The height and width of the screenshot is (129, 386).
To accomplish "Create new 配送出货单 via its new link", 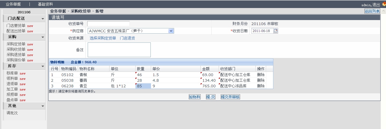I will [x=30, y=31].
